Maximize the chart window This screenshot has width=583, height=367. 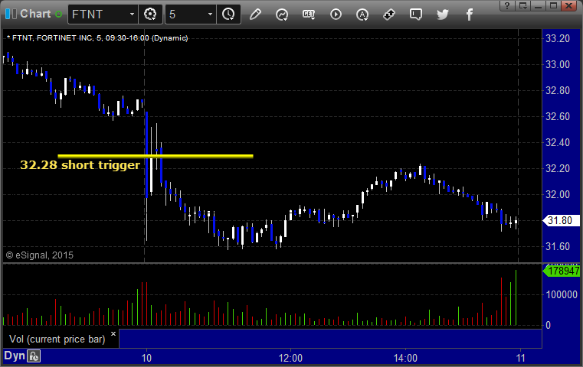click(553, 5)
